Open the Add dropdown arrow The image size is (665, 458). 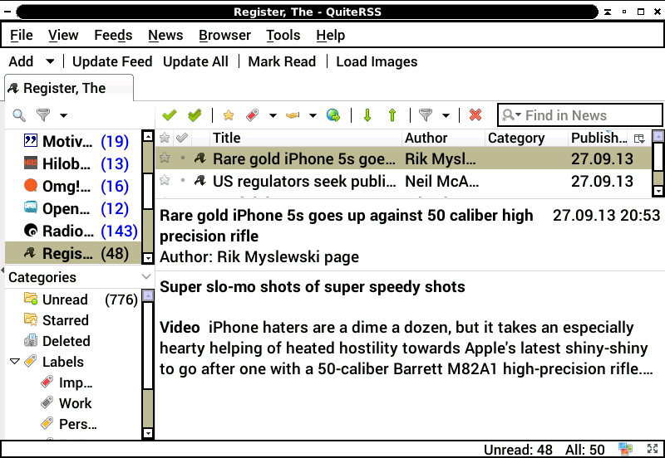(x=50, y=61)
